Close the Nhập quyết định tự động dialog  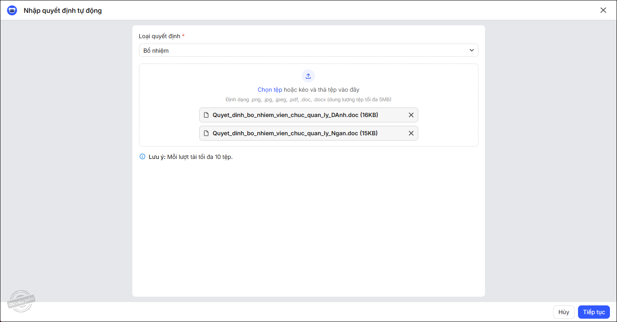pyautogui.click(x=603, y=10)
